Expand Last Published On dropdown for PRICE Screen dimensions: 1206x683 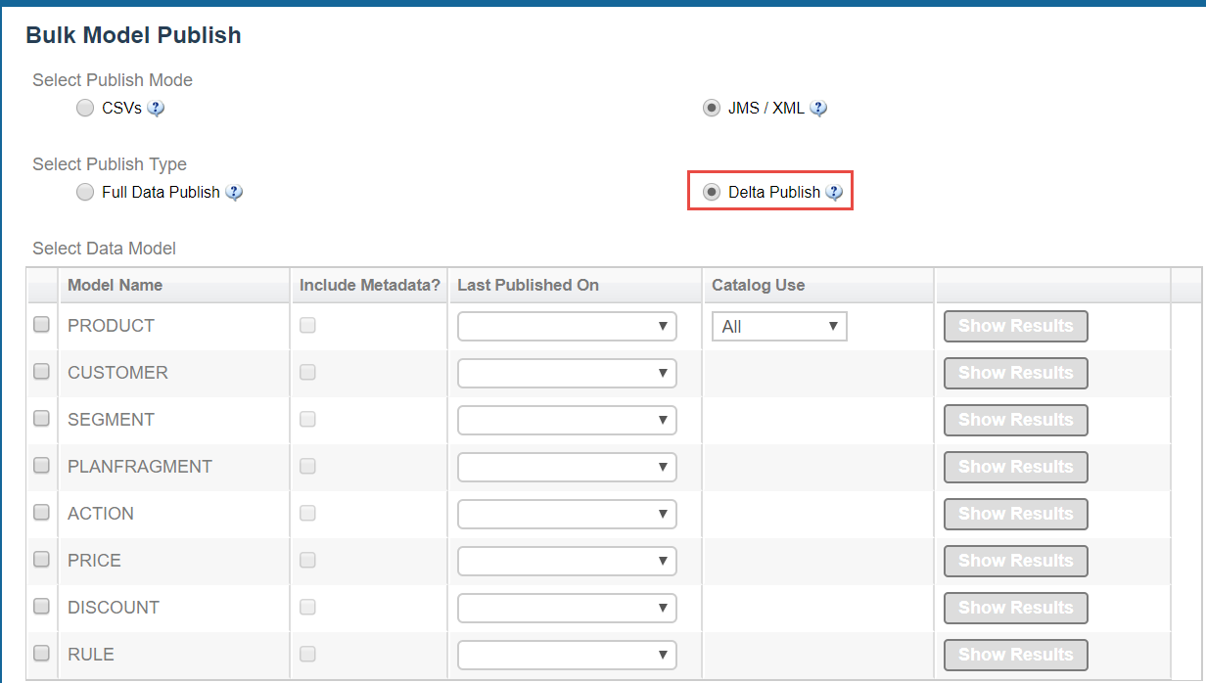567,561
